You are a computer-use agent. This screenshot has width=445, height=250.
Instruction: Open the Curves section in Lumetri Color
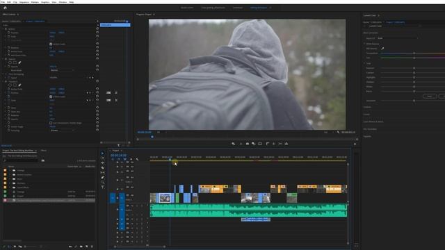click(x=366, y=115)
